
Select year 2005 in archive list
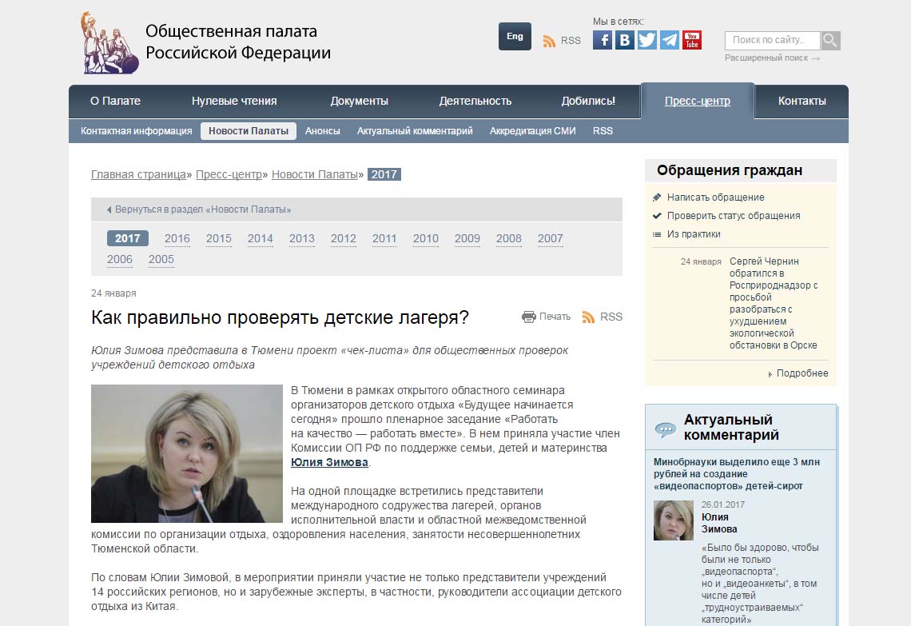(161, 259)
